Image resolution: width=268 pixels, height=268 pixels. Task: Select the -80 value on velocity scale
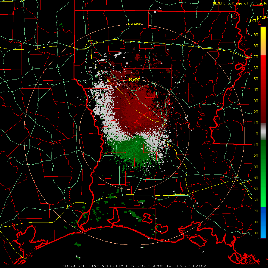[x=255, y=222]
